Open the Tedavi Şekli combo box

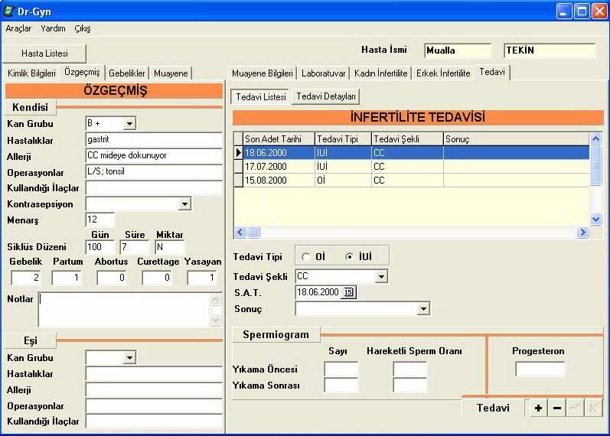[381, 276]
